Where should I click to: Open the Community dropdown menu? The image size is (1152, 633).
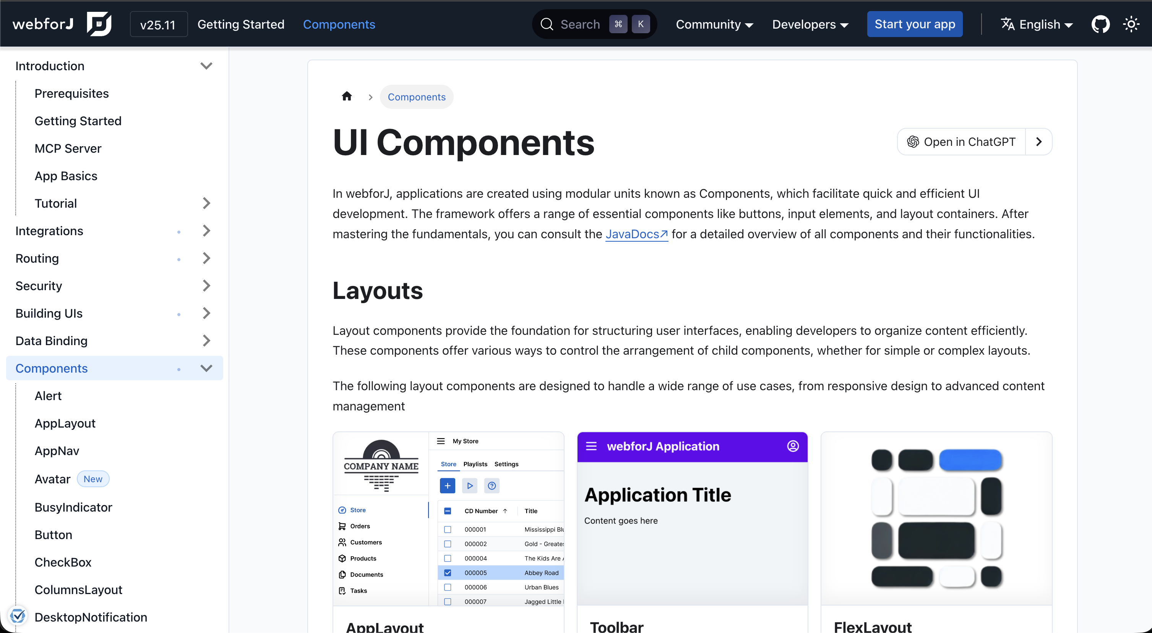tap(714, 24)
